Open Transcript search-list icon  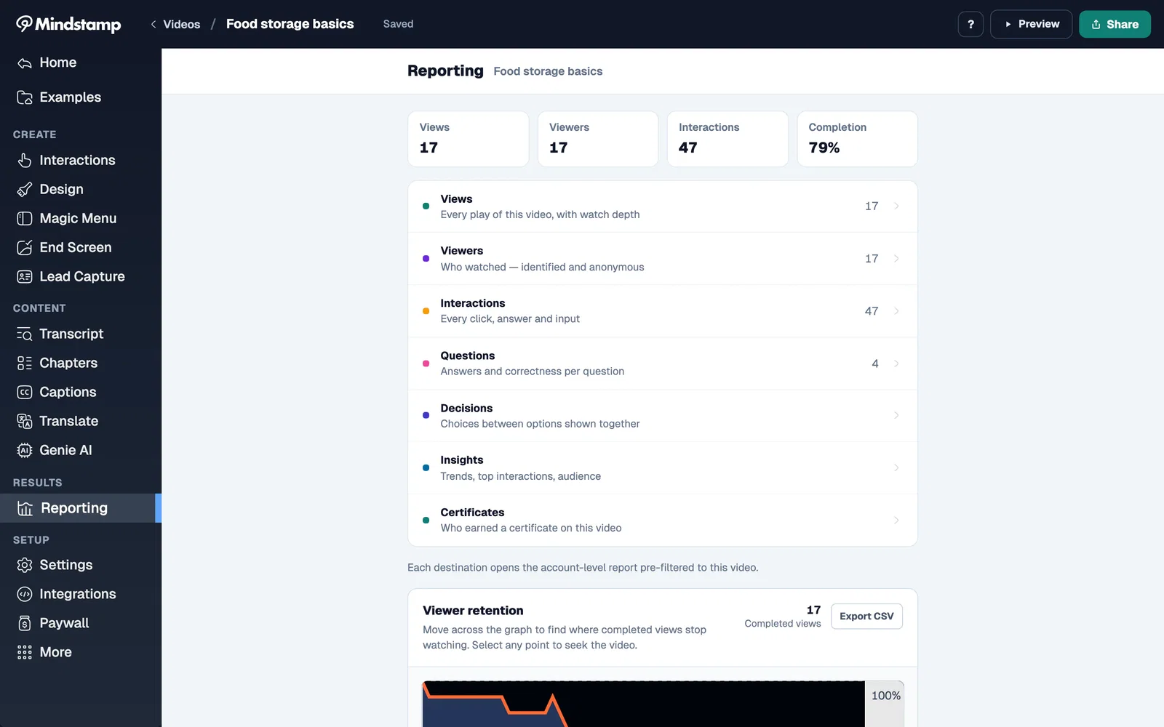[25, 334]
